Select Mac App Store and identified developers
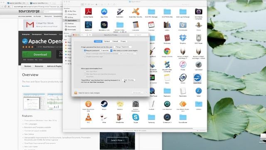The image size is (266, 150). [85, 74]
